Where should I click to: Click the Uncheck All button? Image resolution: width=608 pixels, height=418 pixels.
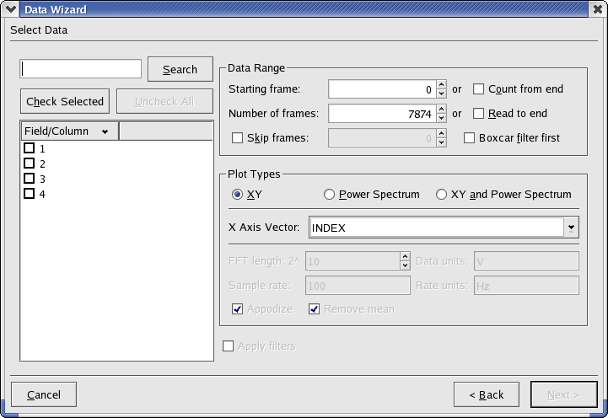click(x=164, y=101)
